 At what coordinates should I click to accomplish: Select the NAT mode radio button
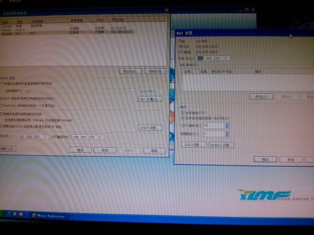pos(2,98)
